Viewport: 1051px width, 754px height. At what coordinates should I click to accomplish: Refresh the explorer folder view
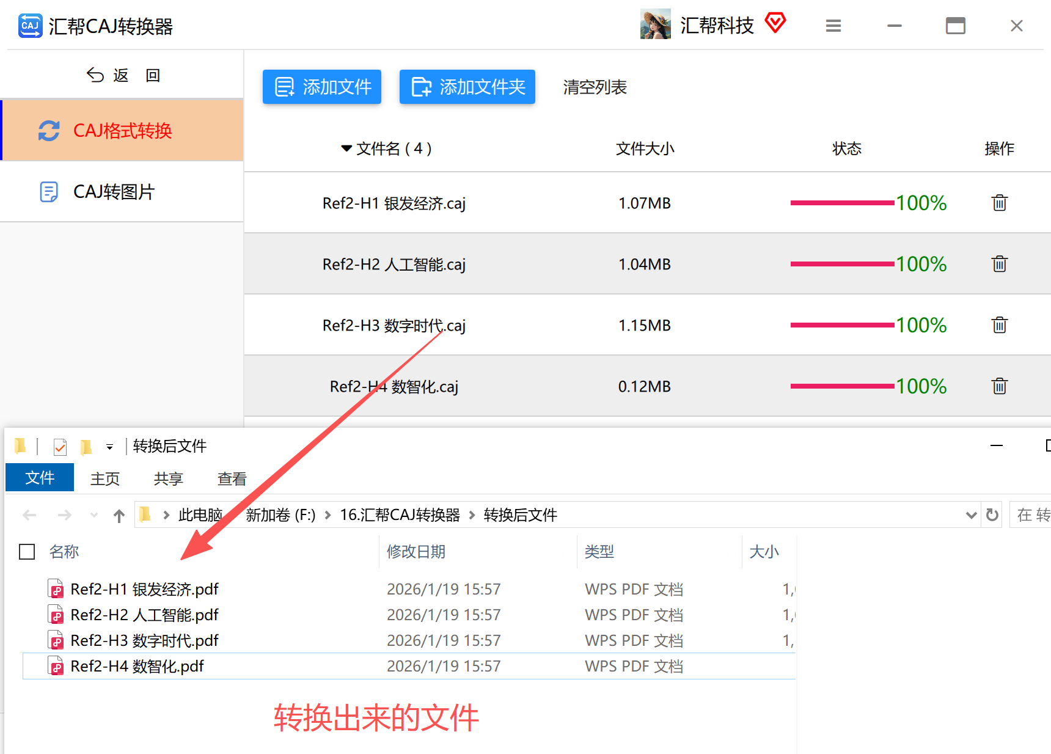click(992, 515)
